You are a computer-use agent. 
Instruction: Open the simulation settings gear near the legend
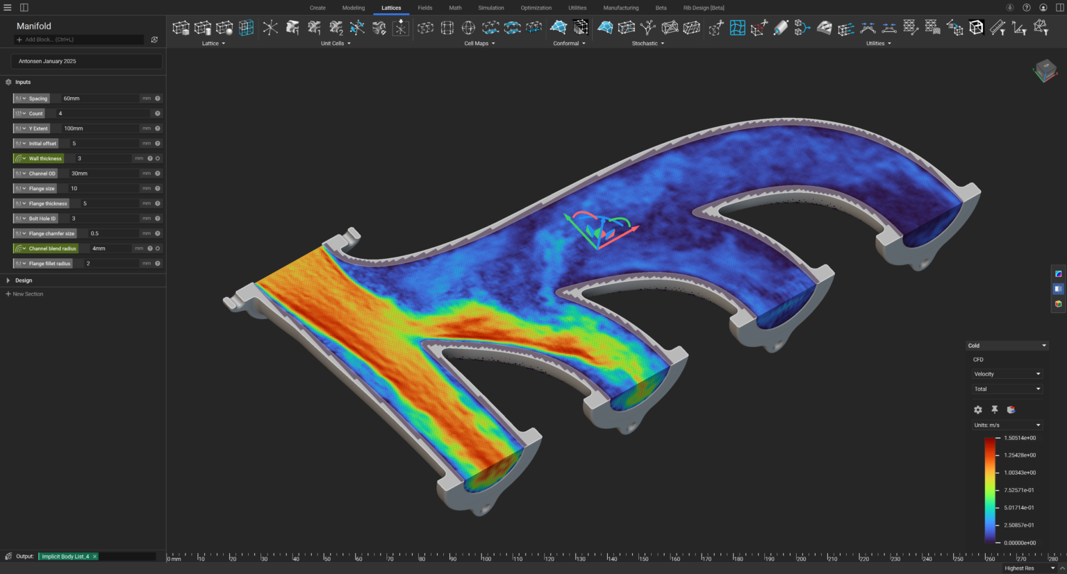click(977, 410)
